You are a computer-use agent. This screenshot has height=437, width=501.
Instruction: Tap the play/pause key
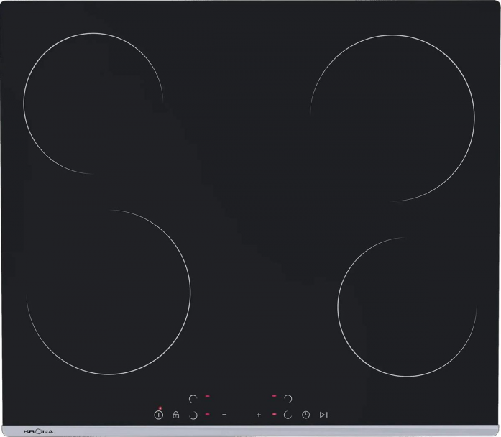coord(324,415)
